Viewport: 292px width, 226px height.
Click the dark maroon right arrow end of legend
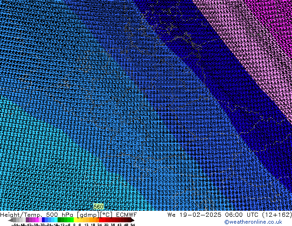pyautogui.click(x=132, y=220)
